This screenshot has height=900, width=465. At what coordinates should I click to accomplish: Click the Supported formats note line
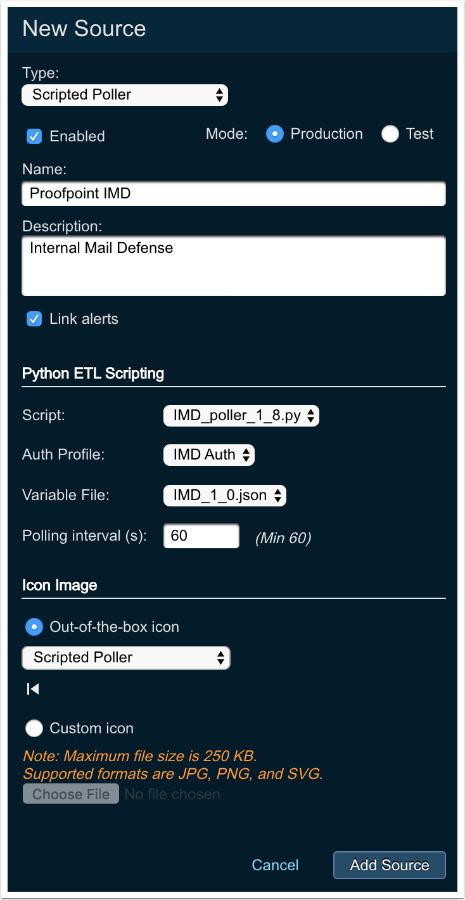pyautogui.click(x=173, y=774)
